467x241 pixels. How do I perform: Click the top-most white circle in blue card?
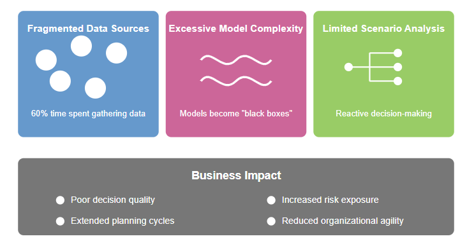click(81, 46)
